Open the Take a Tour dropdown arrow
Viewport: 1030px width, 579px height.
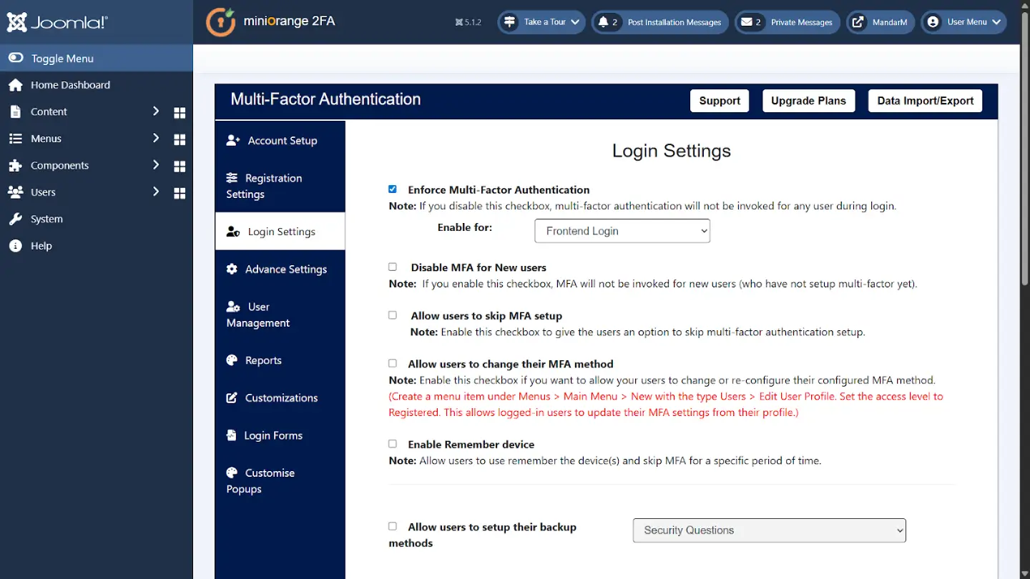[575, 22]
